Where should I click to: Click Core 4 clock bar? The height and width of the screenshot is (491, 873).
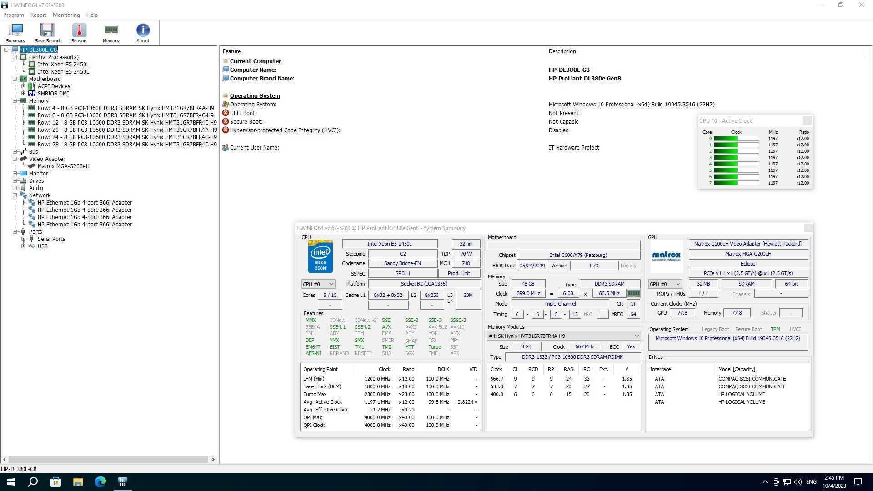pos(736,164)
